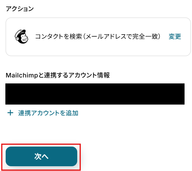The width and height of the screenshot is (192, 171).
Task: Click the 変更 text right of the action name
Action: pos(175,36)
